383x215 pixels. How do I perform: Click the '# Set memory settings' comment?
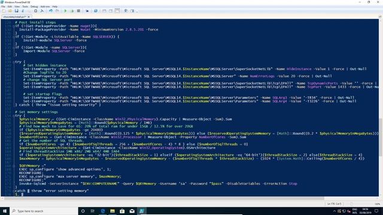[37, 112]
